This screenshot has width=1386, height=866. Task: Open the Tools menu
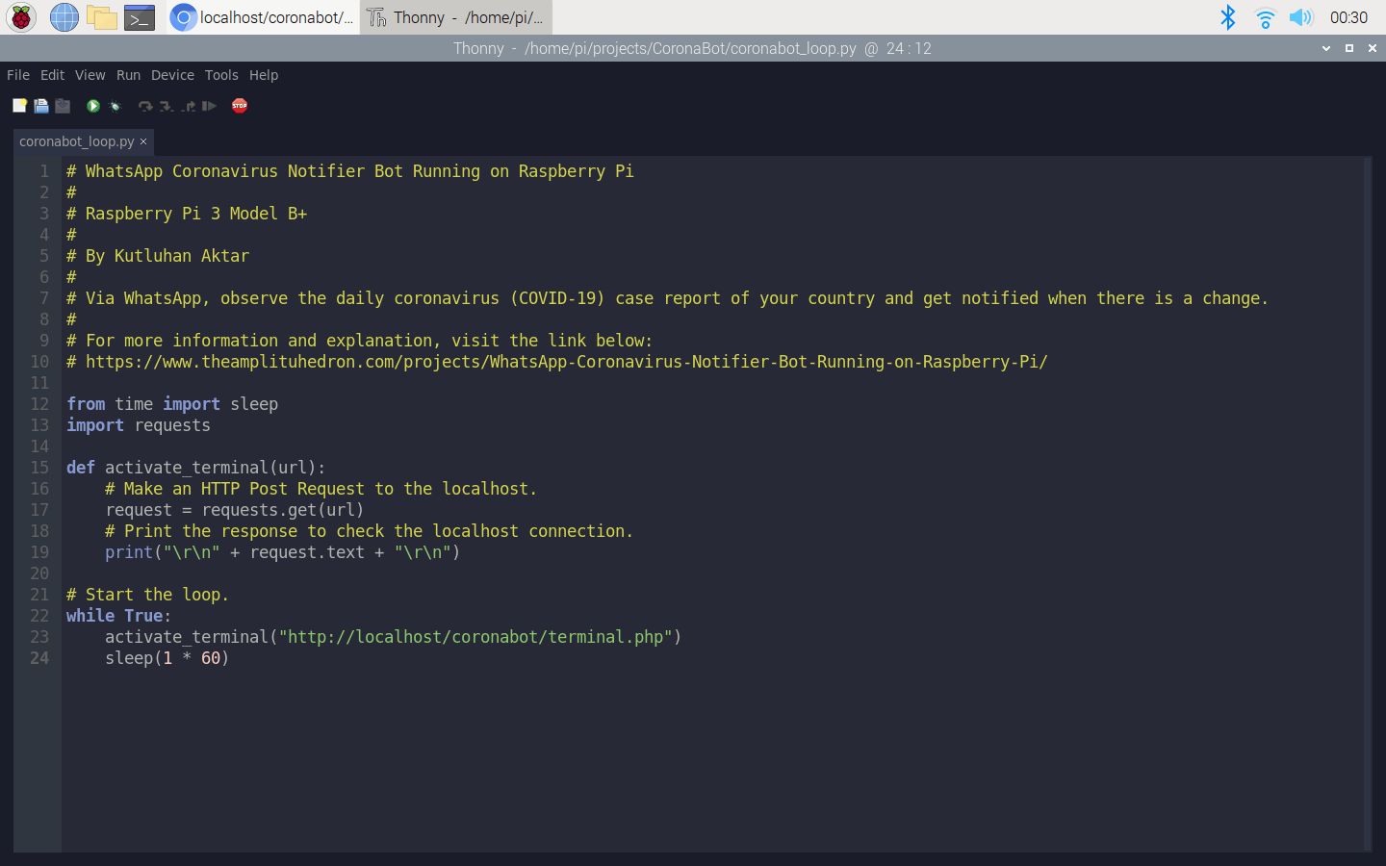point(221,75)
